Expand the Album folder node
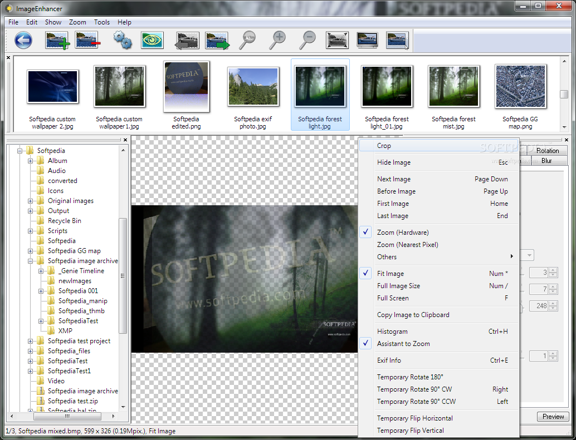Viewport: 576px width, 440px height. (31, 161)
